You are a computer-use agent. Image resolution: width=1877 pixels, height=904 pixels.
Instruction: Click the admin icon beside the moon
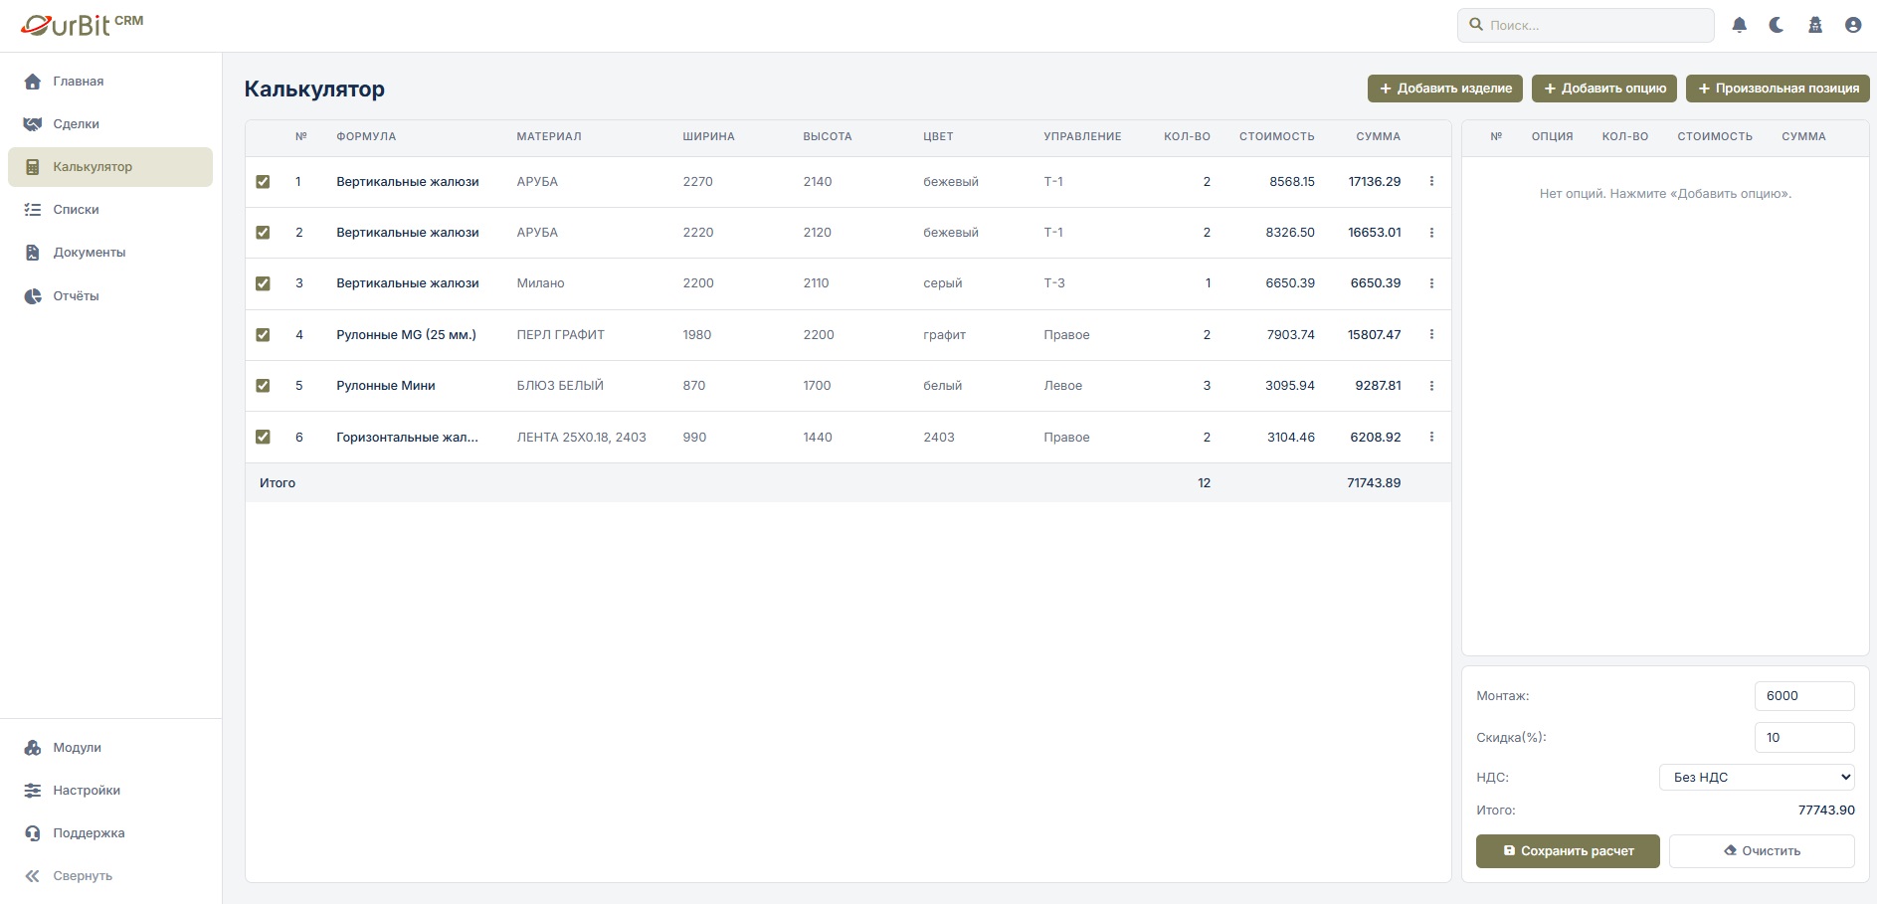[x=1815, y=26]
